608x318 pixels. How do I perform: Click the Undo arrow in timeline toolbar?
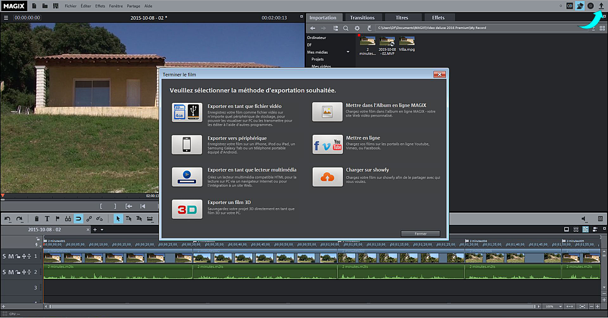7,219
